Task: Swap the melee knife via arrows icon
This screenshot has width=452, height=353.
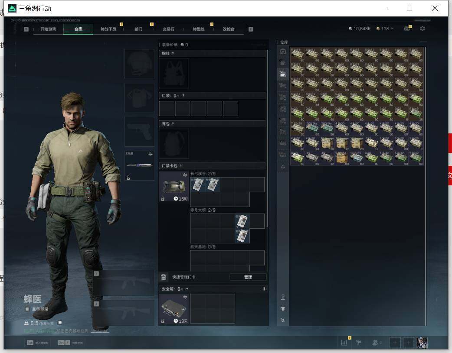Action: 150,154
